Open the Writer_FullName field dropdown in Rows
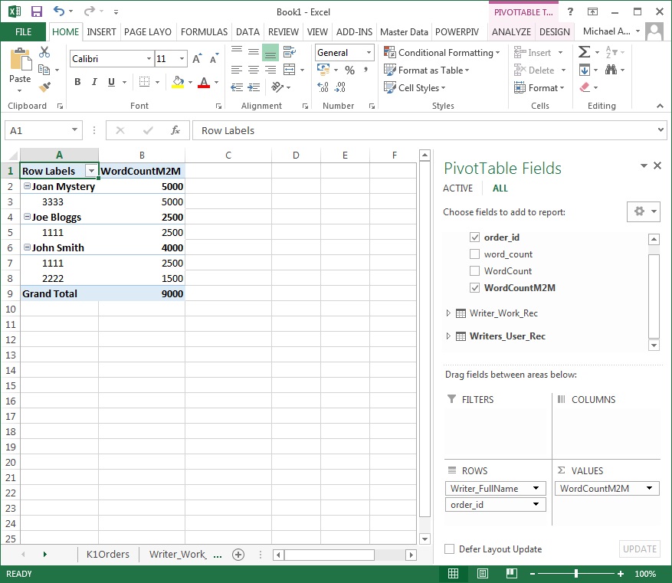Screen dimensions: 672x583 (536, 488)
